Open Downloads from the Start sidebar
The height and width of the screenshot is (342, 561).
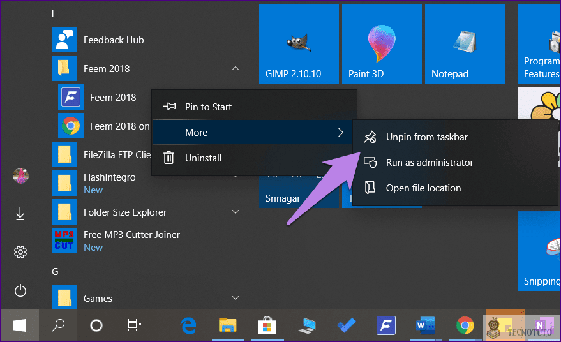coord(20,214)
